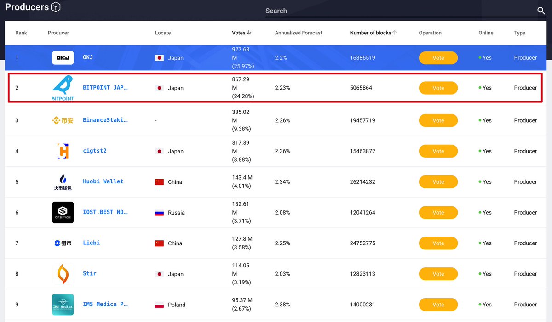Open BITPOINT JAP... producer link
552x322 pixels.
coord(105,87)
